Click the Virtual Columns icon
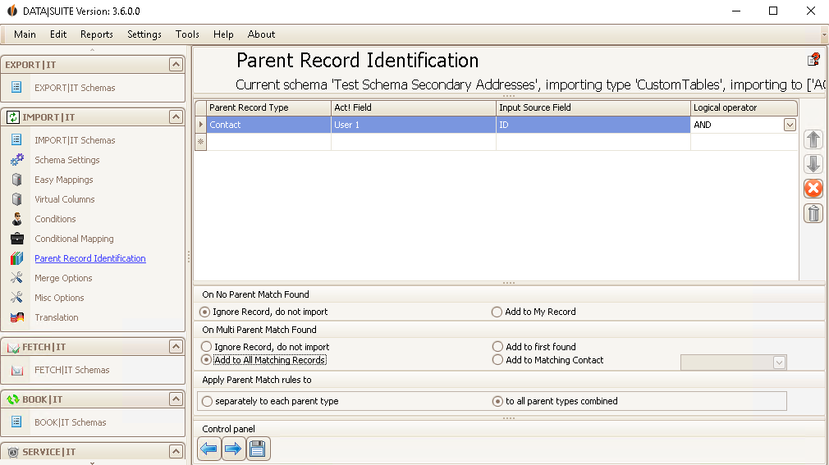Viewport: 829px width, 465px height. [17, 198]
